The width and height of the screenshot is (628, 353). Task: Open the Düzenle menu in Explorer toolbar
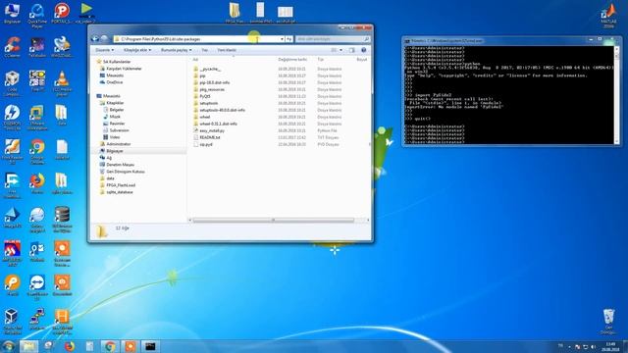click(x=104, y=50)
